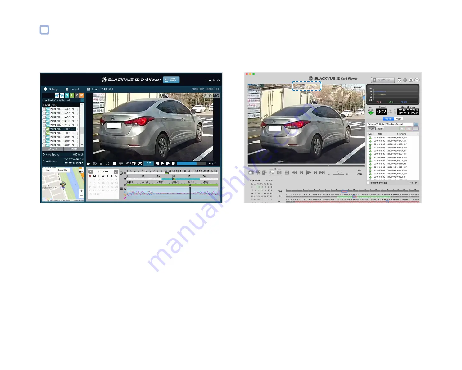This screenshot has height=370, width=462.
Task: Click the folder browse icon next to path field
Action: (x=416, y=124)
